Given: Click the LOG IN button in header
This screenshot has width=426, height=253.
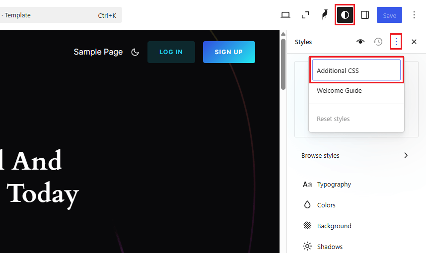Looking at the screenshot, I should click(171, 52).
